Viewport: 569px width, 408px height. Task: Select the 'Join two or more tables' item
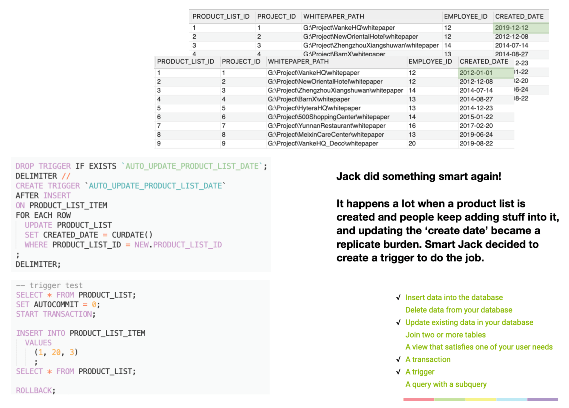pos(445,335)
